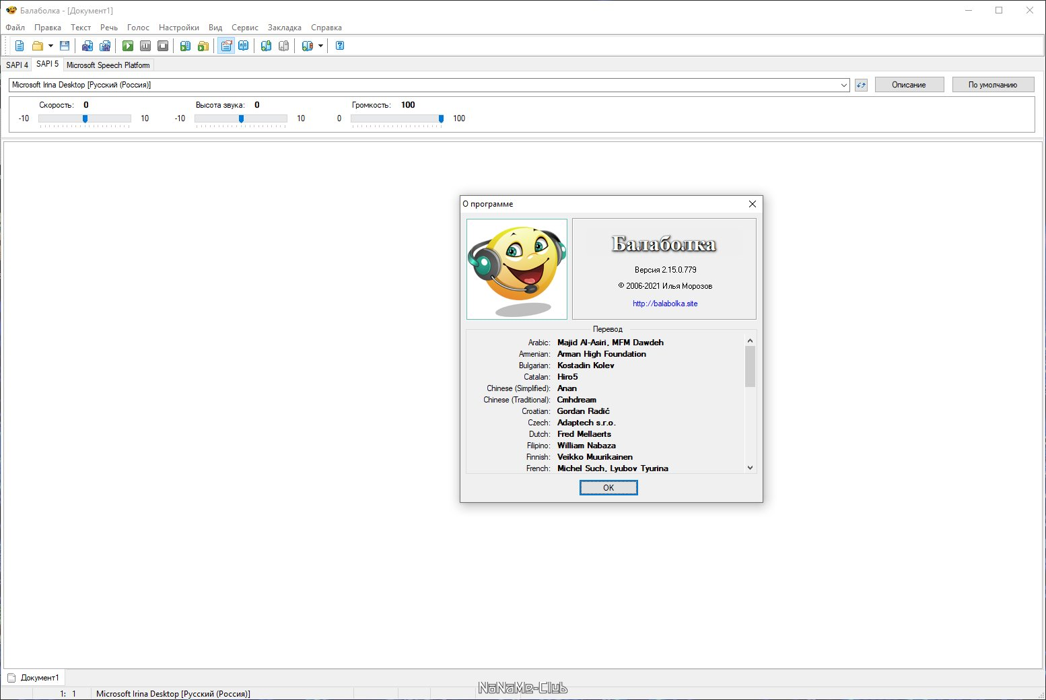Open the balabolka.site link

pos(665,304)
